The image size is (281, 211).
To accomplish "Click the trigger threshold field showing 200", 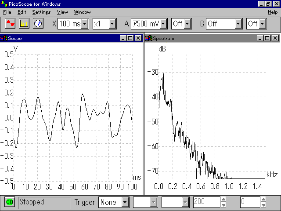I will tap(207, 202).
